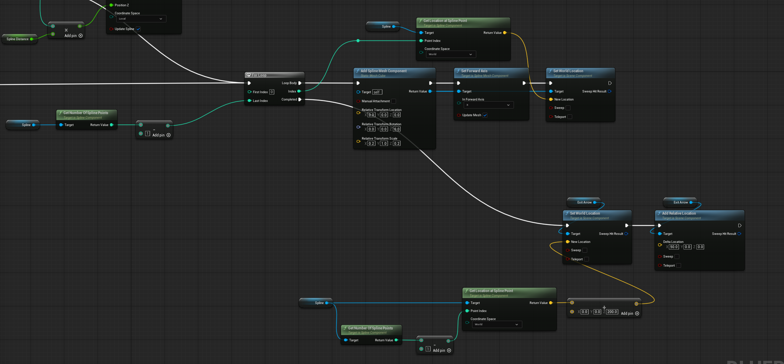Click Add pin on subtract node near For Loop
The height and width of the screenshot is (364, 784).
[x=161, y=135]
